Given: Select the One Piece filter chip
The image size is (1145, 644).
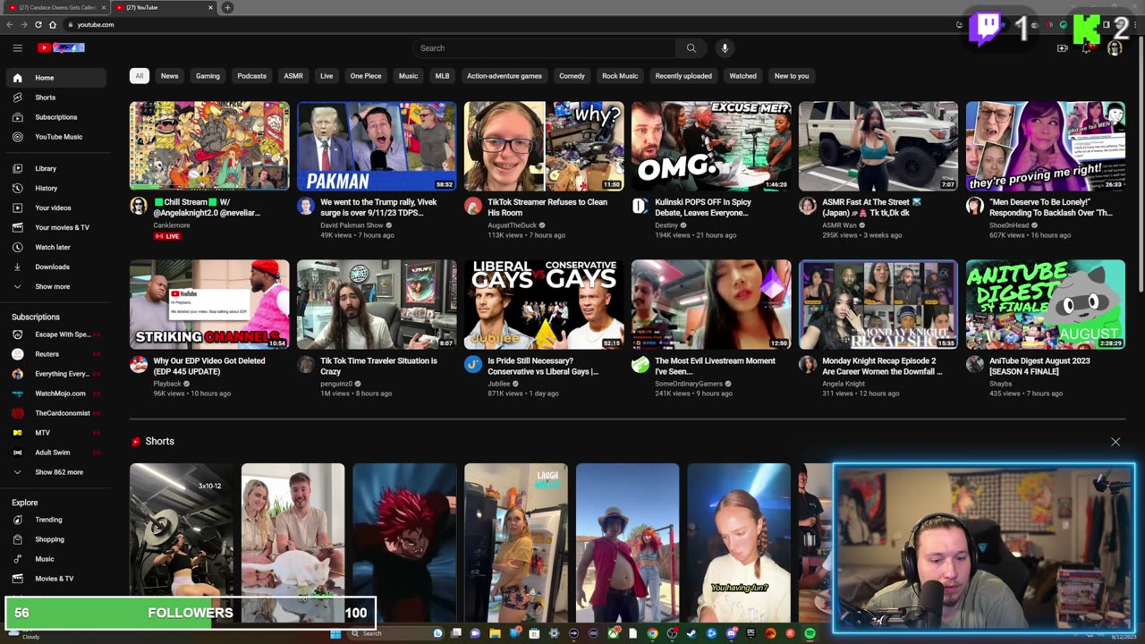Looking at the screenshot, I should pos(366,76).
